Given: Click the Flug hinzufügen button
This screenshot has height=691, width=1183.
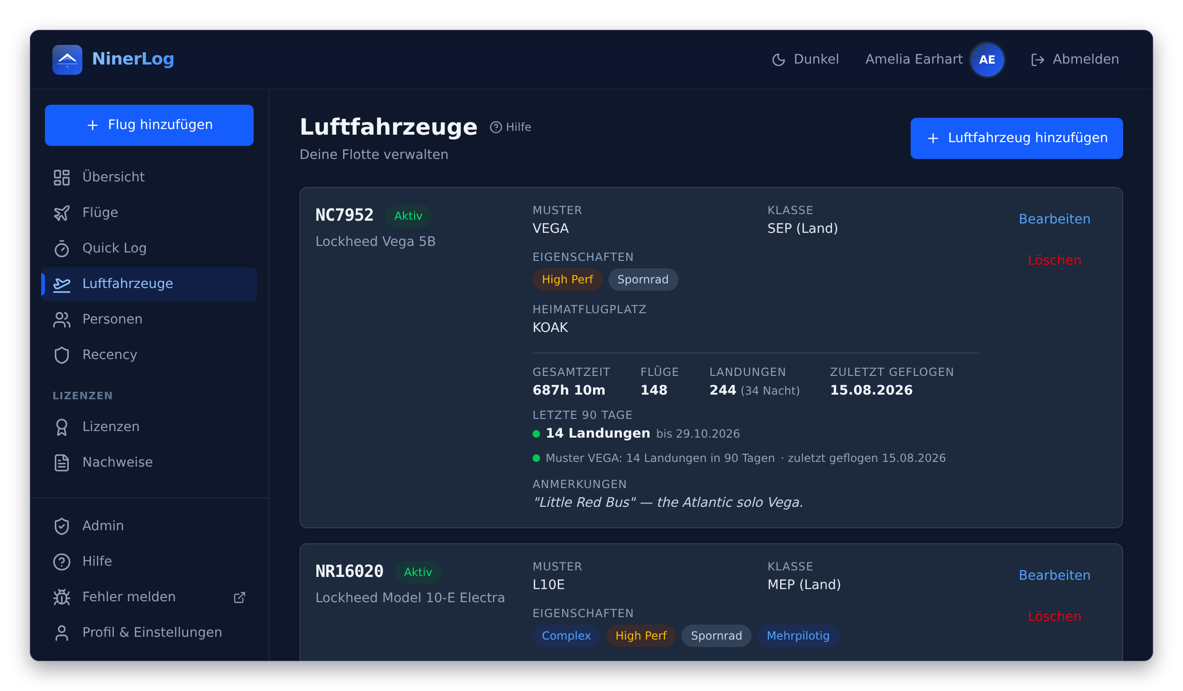Looking at the screenshot, I should [x=149, y=125].
